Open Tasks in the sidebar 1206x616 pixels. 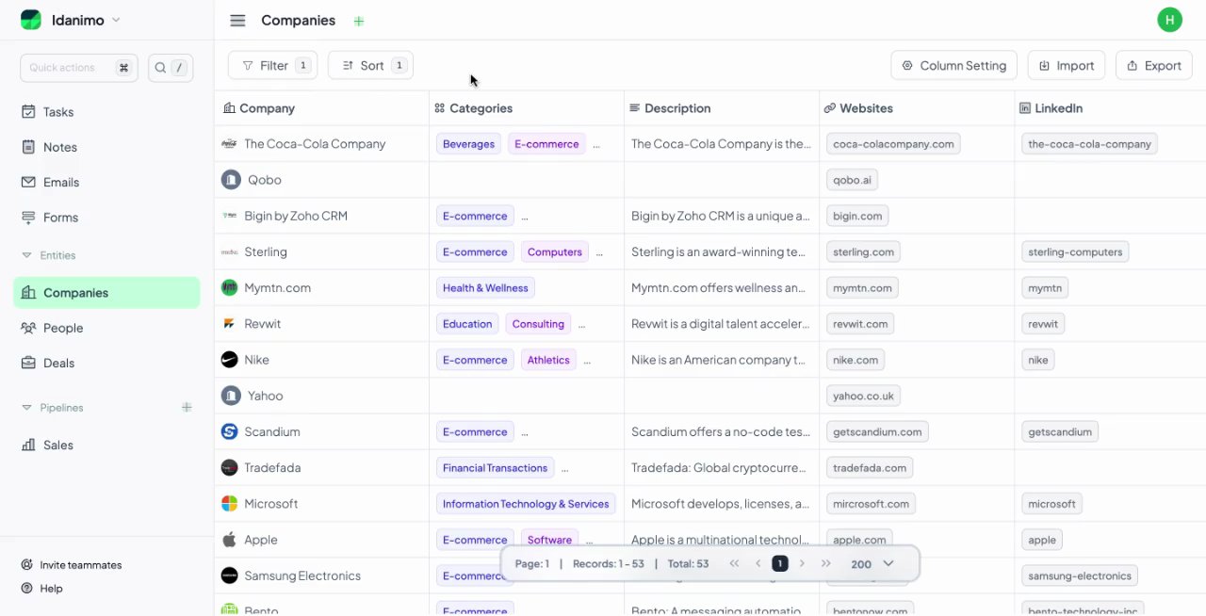(x=57, y=112)
